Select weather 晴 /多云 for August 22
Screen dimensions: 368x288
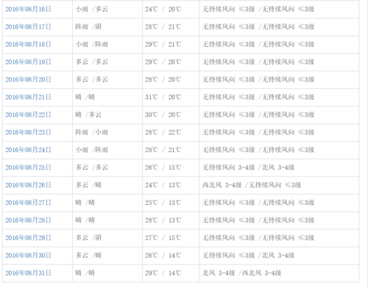[x=88, y=115]
